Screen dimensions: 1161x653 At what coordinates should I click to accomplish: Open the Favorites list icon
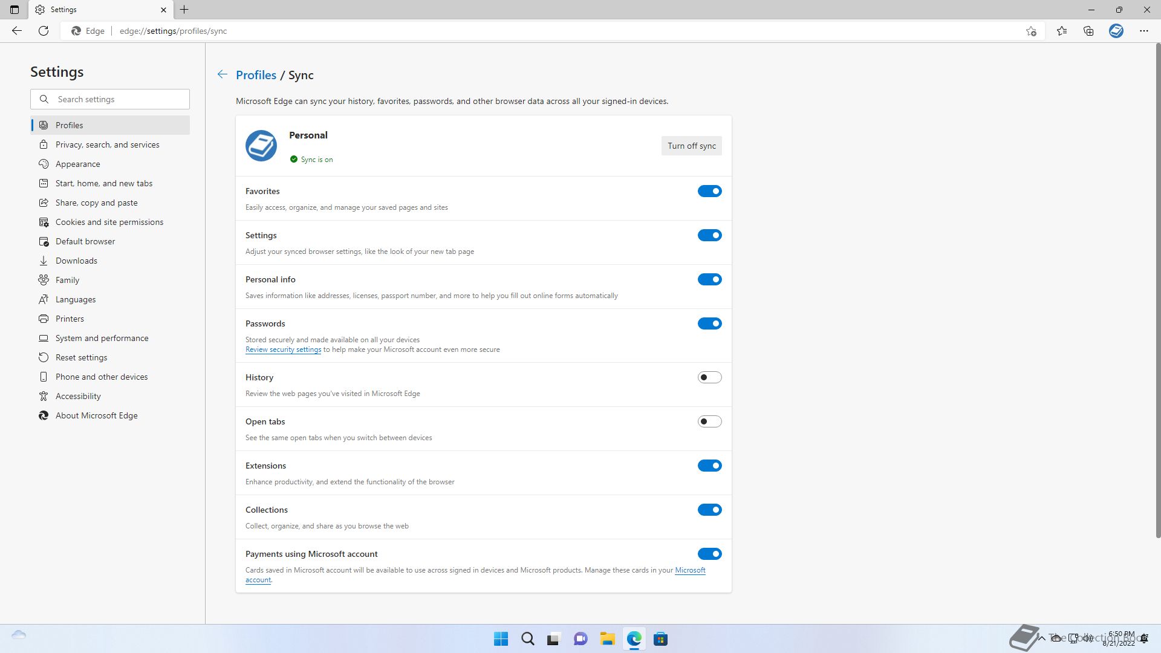point(1062,31)
